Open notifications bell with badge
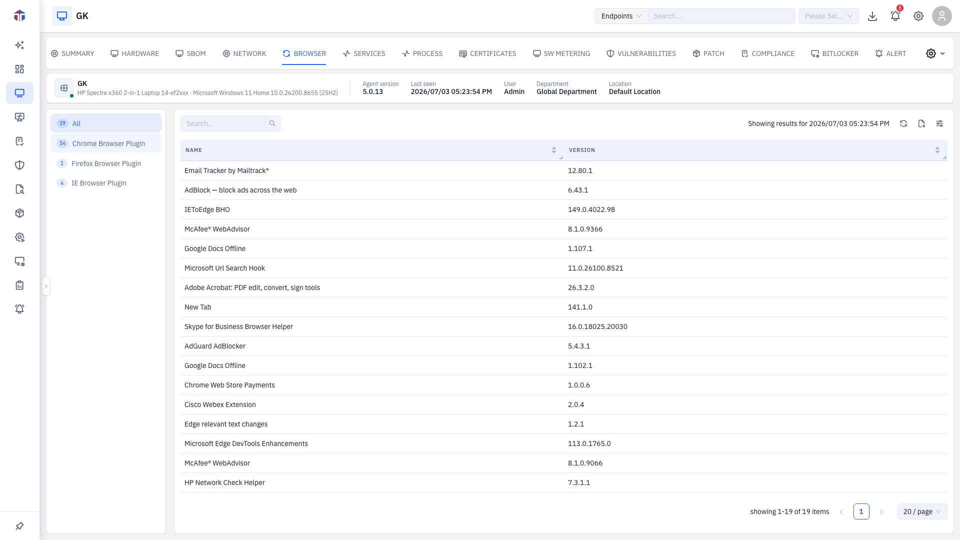This screenshot has width=960, height=540. (x=895, y=16)
